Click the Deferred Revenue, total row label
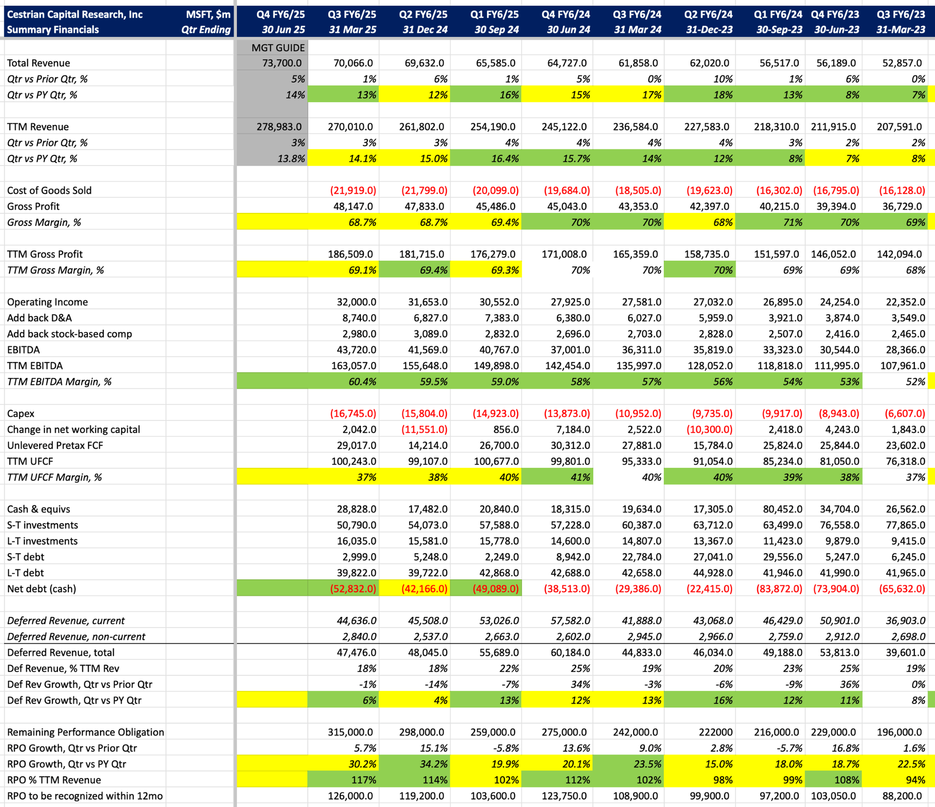 (x=61, y=652)
